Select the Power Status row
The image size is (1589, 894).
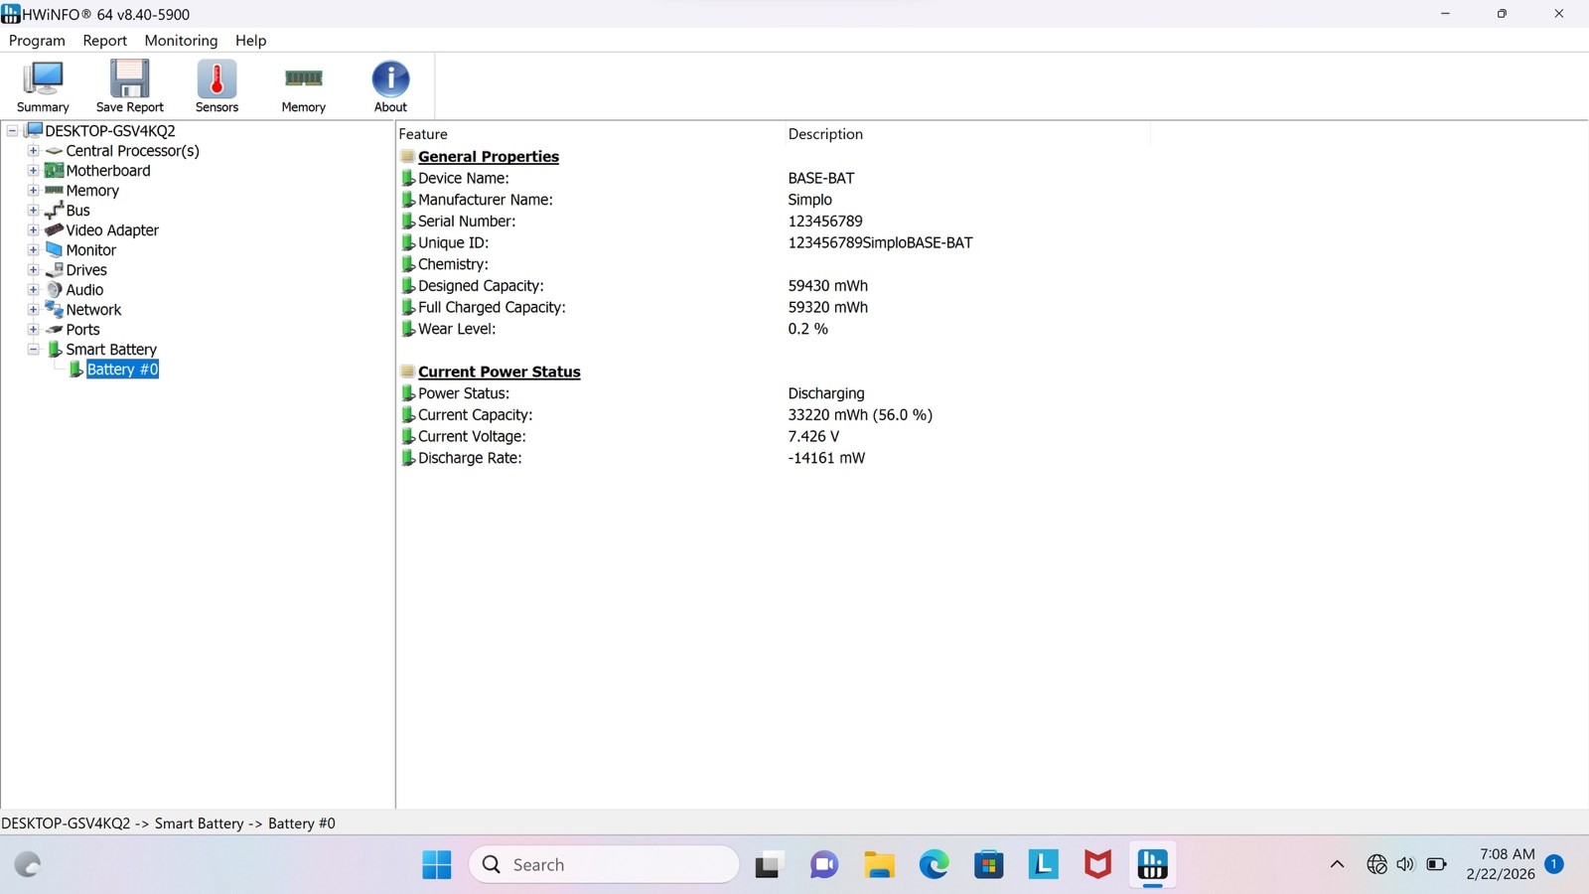[775, 393]
